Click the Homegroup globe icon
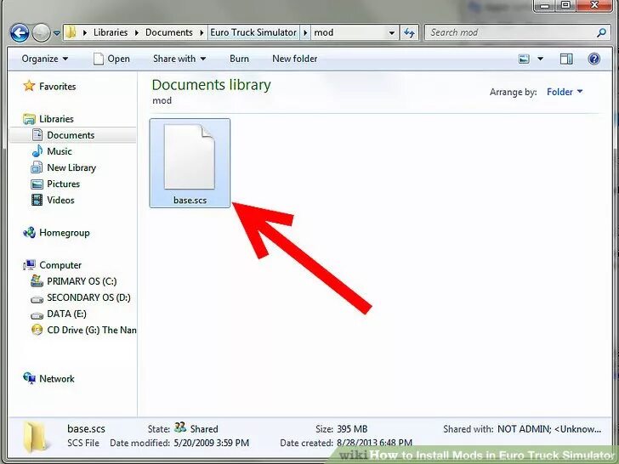Image resolution: width=619 pixels, height=464 pixels. [x=29, y=233]
